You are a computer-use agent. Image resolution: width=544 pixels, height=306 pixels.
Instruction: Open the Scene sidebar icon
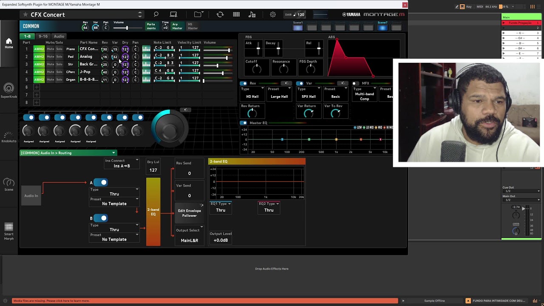click(x=8, y=184)
